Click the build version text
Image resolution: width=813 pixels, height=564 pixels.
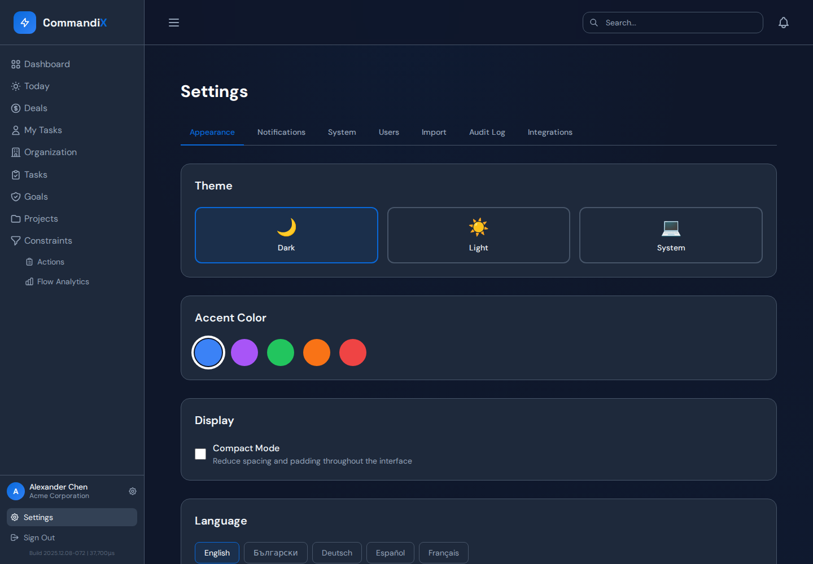[x=72, y=553]
